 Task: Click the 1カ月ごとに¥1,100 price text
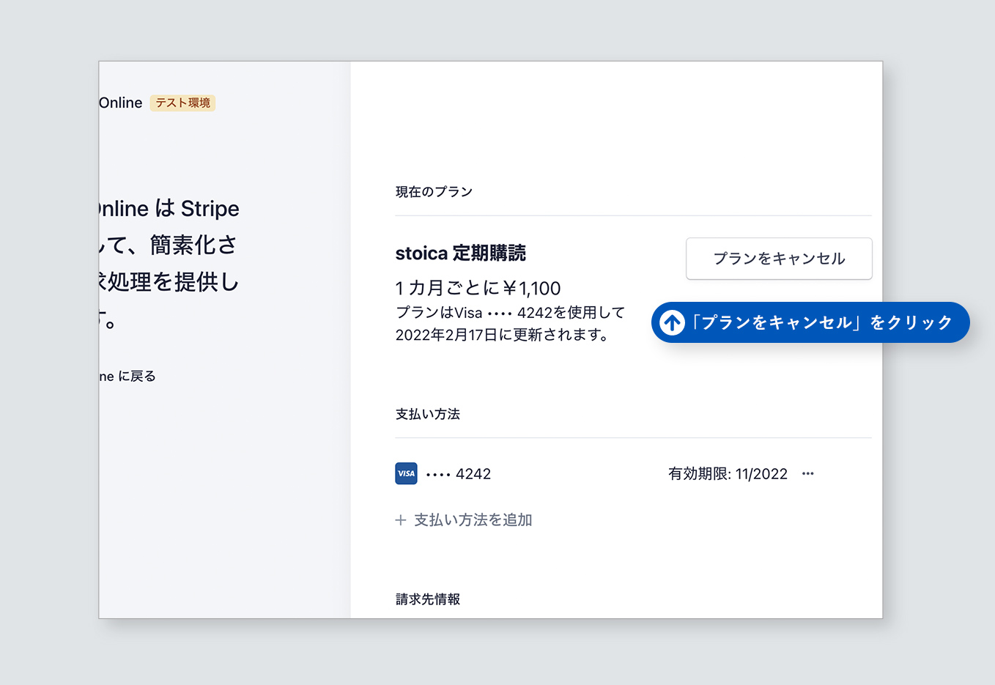[478, 289]
